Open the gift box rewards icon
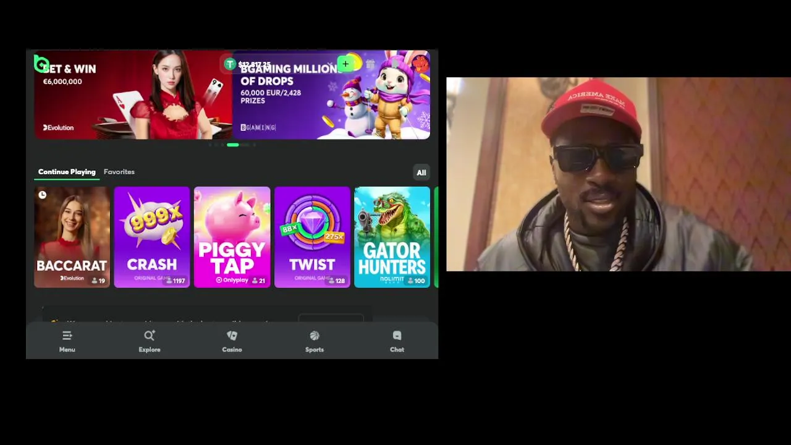The width and height of the screenshot is (791, 445). click(x=370, y=64)
